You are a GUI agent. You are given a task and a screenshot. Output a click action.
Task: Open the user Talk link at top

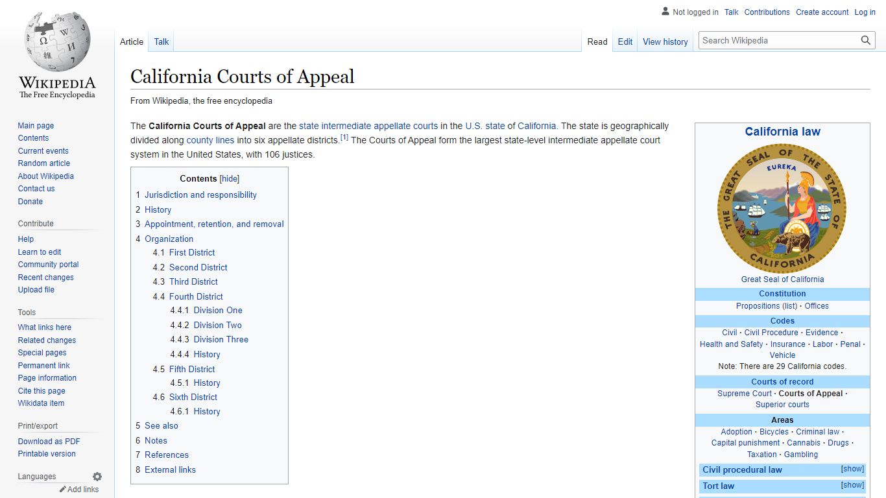(x=732, y=12)
